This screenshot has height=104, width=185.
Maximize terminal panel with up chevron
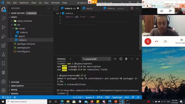pos(132,59)
